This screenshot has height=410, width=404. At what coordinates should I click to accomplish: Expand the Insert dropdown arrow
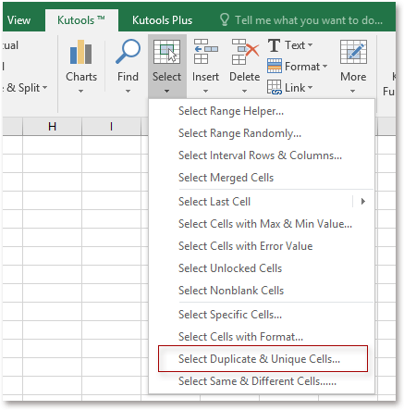point(205,91)
